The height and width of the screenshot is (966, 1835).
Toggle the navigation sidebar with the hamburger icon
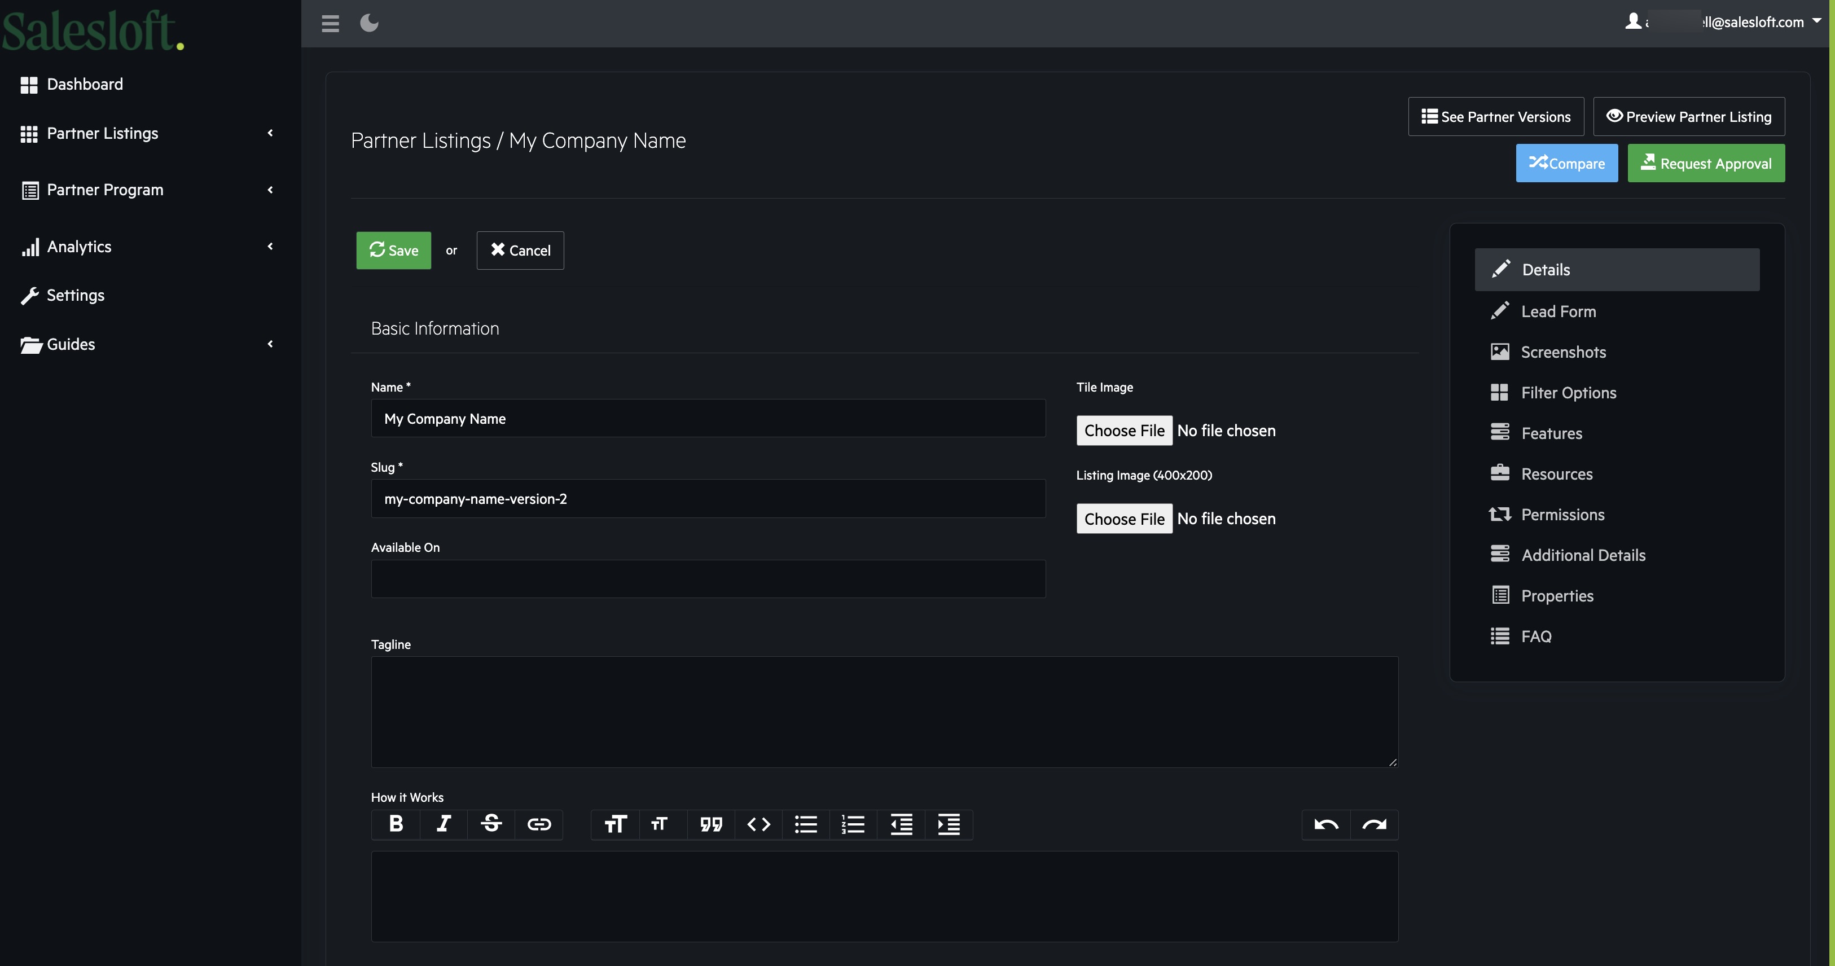point(330,22)
